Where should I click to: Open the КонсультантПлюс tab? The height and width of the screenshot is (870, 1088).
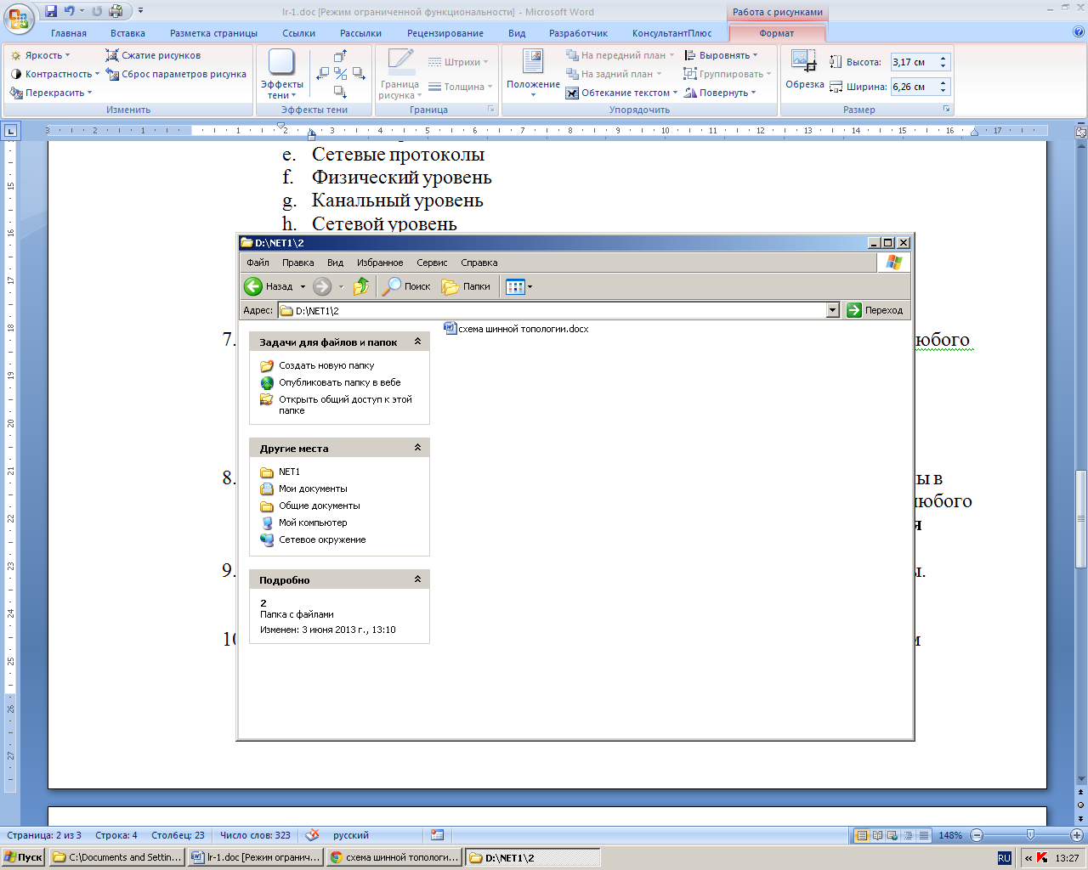[672, 33]
